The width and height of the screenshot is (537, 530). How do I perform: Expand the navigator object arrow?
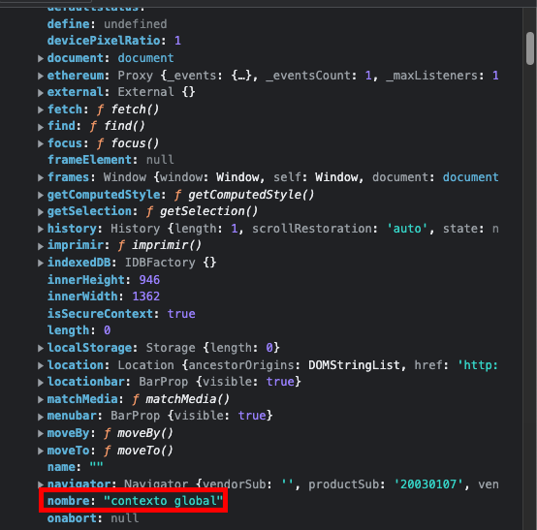(41, 484)
